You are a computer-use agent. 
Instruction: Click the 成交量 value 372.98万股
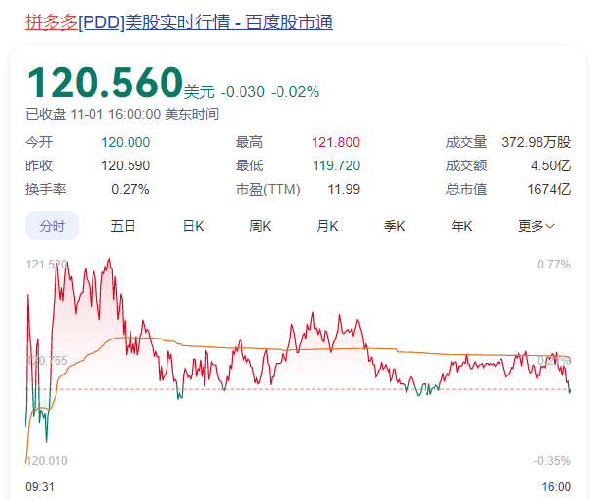(x=536, y=142)
